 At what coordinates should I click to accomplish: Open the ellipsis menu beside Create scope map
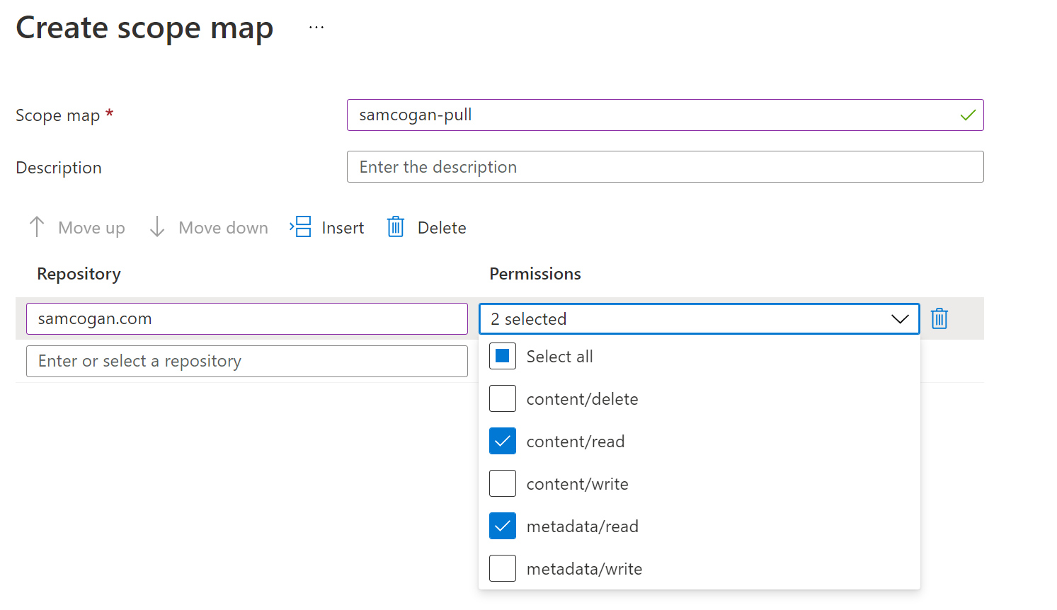(316, 28)
